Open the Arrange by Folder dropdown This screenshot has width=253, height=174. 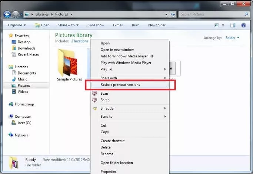232,38
